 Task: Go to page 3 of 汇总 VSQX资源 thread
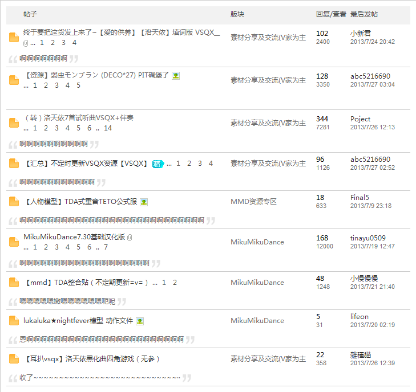200,164
